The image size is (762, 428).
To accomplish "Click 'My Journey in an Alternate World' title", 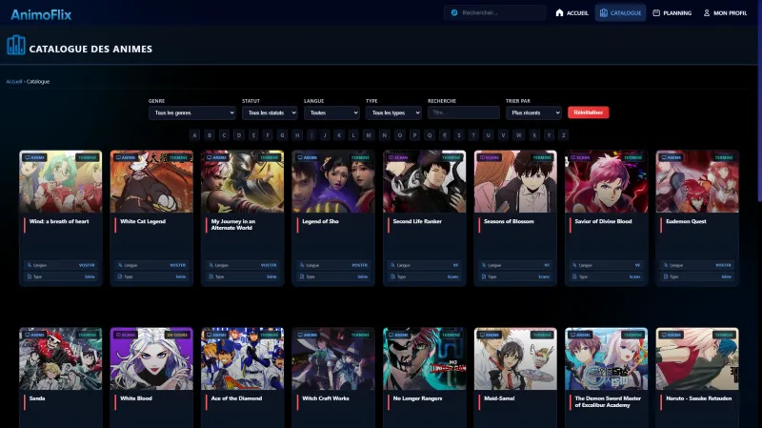I will click(x=233, y=224).
